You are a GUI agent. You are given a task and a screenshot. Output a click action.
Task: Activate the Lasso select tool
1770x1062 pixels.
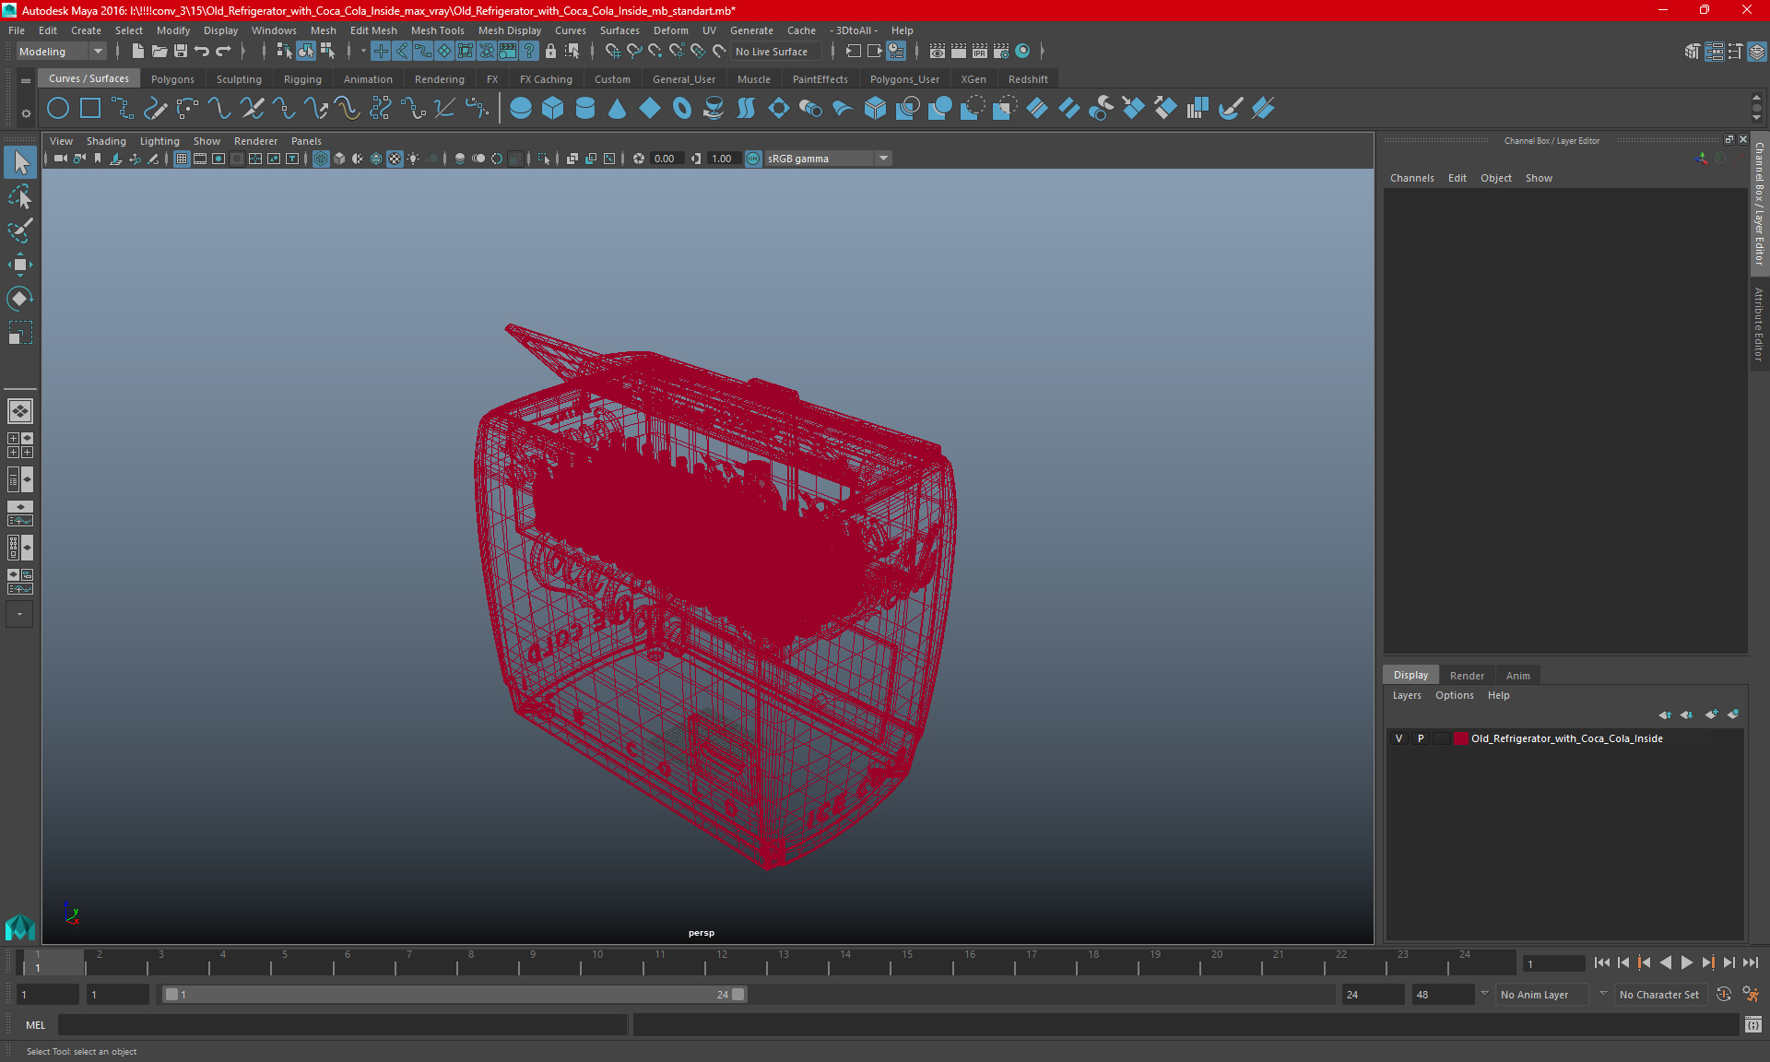(x=20, y=197)
